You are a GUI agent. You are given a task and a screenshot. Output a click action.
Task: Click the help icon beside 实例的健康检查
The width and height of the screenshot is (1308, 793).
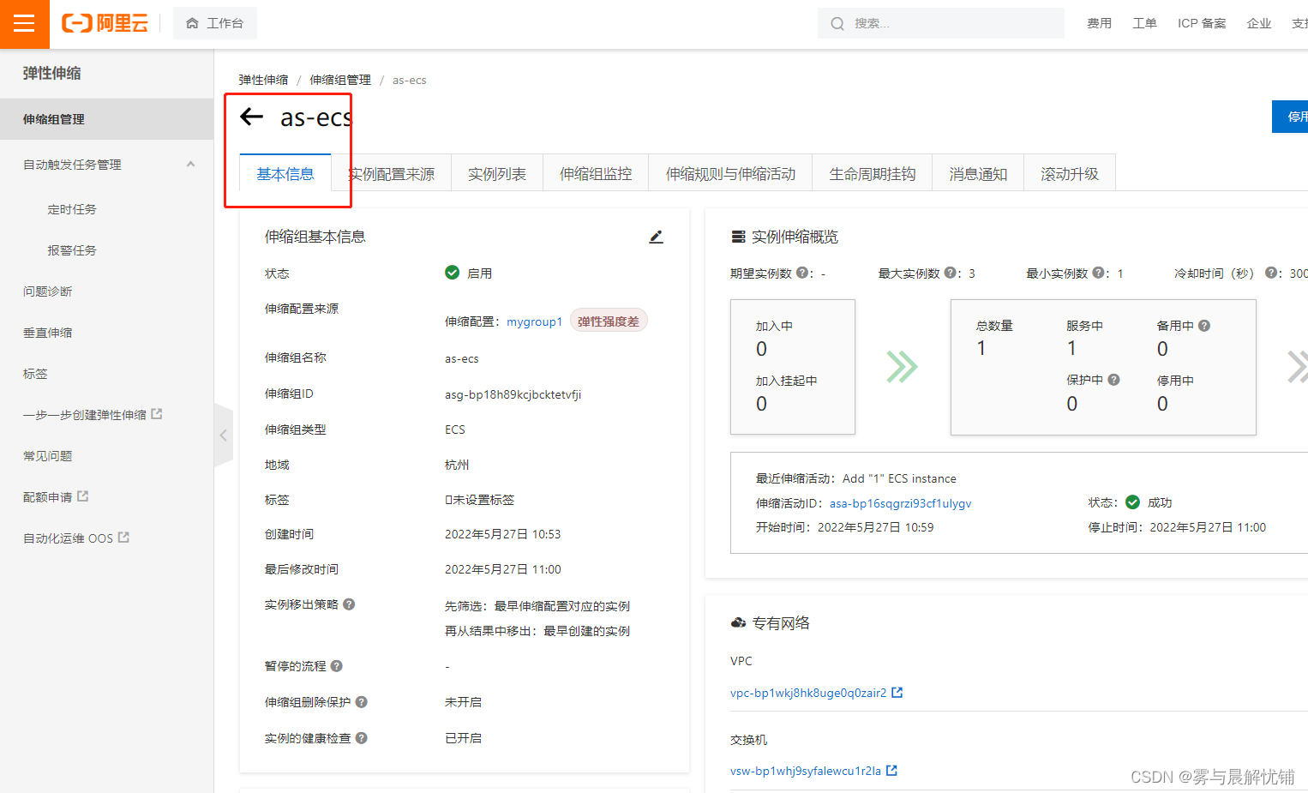(362, 738)
